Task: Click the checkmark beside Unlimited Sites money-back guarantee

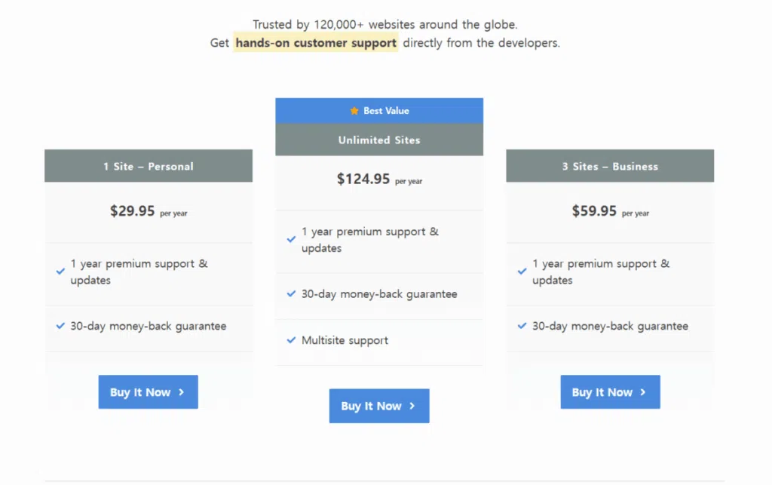Action: click(x=291, y=293)
